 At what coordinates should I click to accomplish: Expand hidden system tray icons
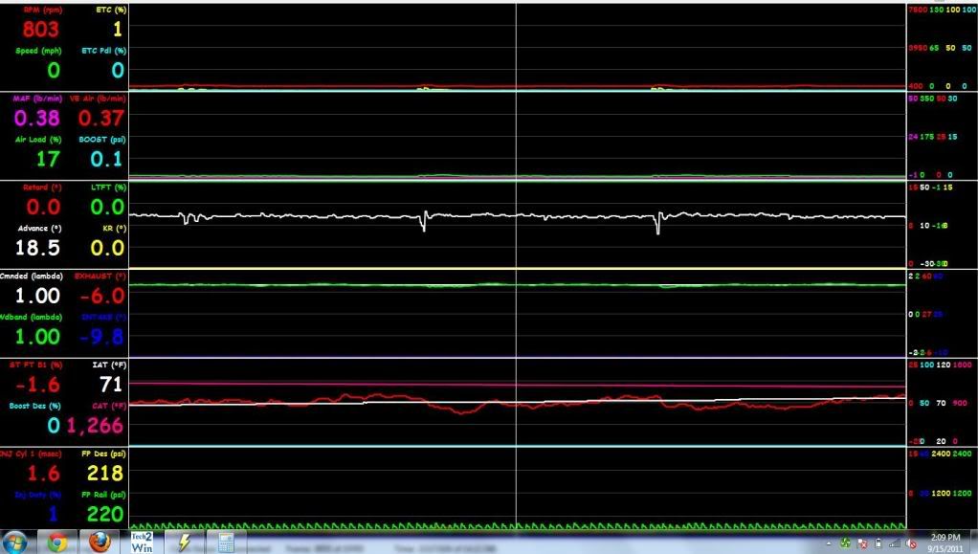(x=829, y=543)
